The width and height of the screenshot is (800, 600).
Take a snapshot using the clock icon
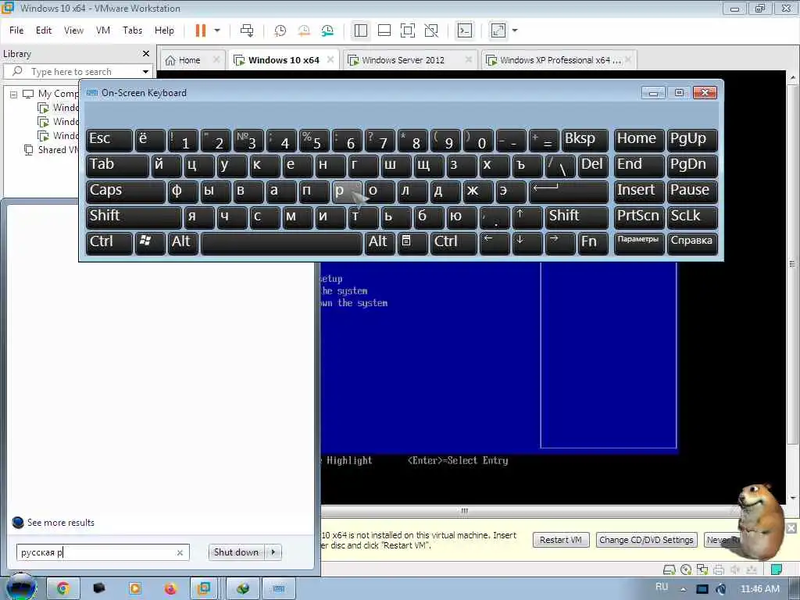pyautogui.click(x=280, y=30)
